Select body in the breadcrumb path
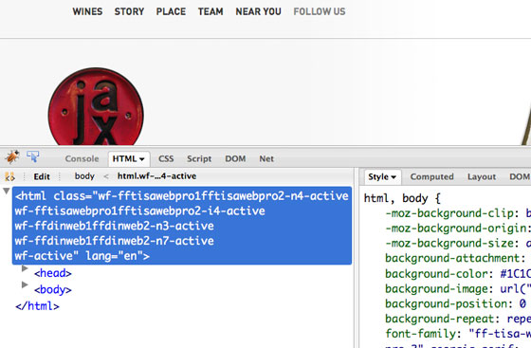Viewport: 531px width, 348px height. (x=84, y=176)
